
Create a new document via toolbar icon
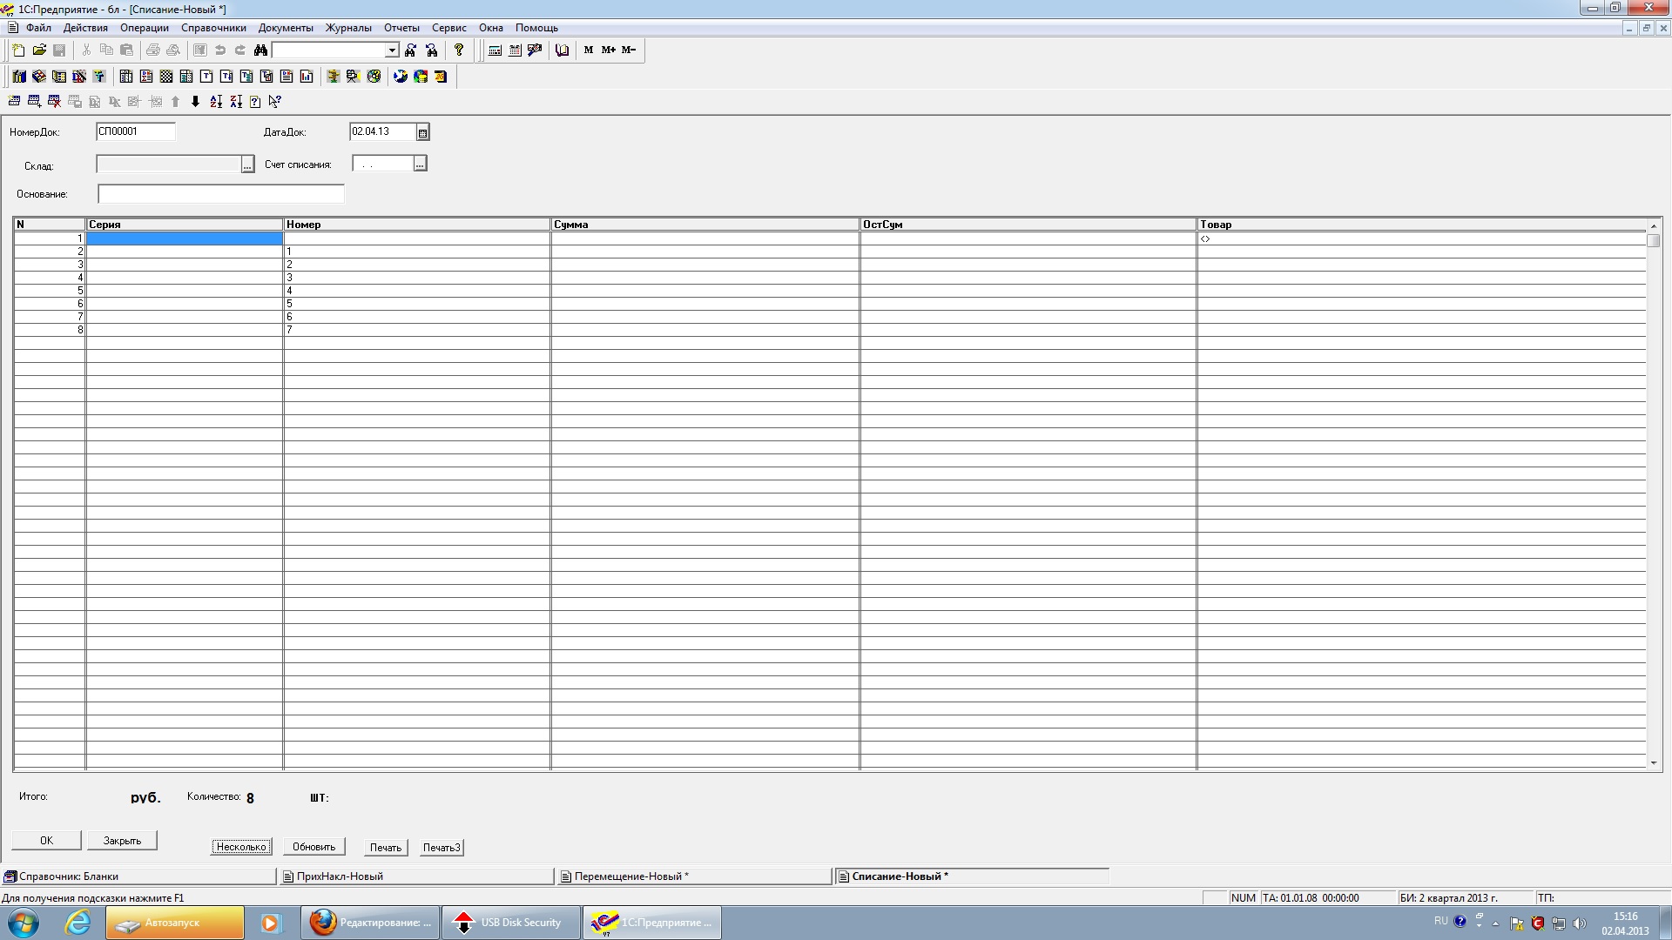click(x=18, y=50)
